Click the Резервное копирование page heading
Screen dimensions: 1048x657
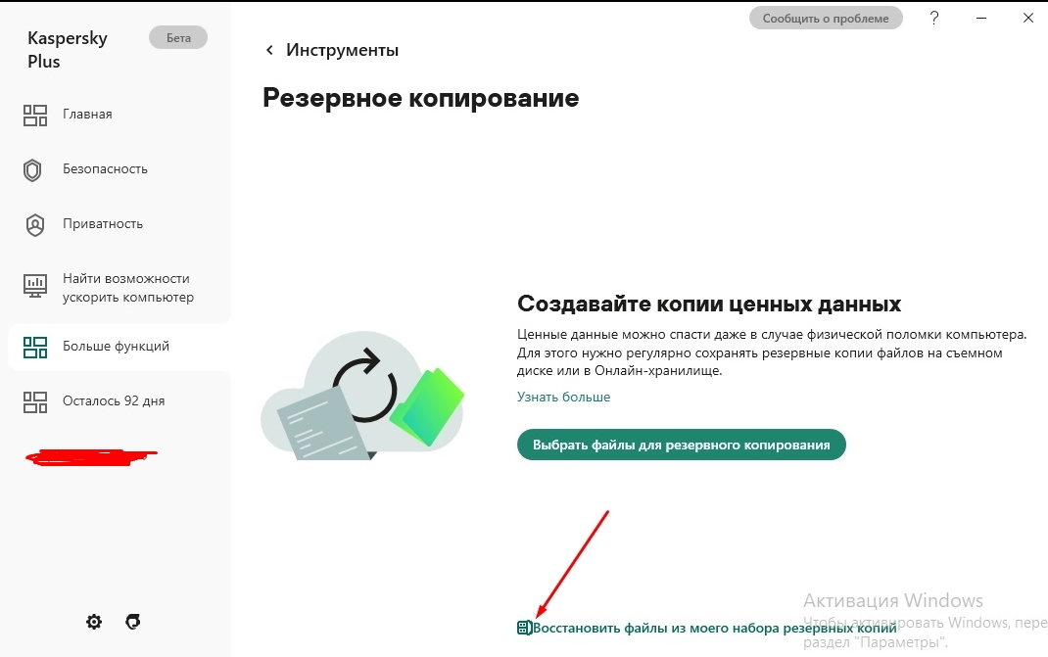coord(421,98)
